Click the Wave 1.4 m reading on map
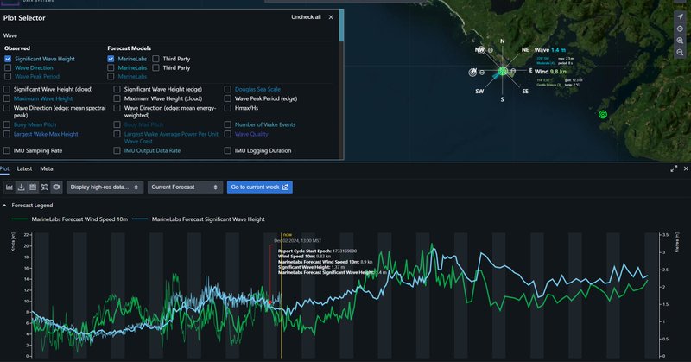691x362 pixels. point(550,50)
